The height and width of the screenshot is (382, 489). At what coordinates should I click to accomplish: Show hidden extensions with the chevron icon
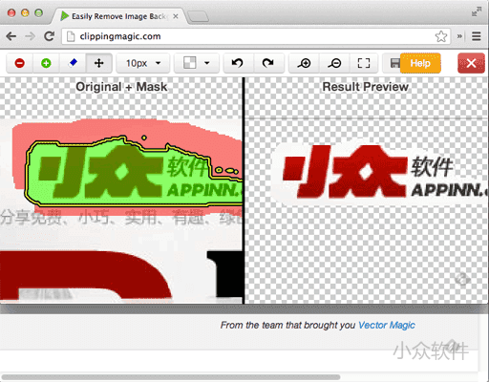[x=459, y=36]
